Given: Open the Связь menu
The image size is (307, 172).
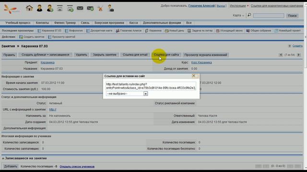Looking at the screenshot, I should coord(85,23).
